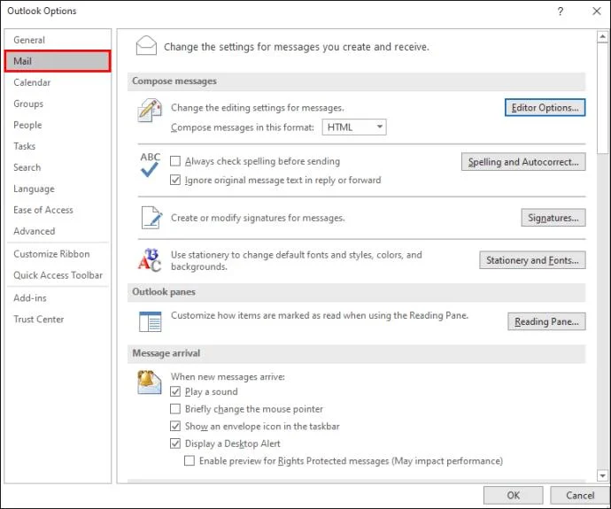Open Customize Ribbon settings

tap(58, 253)
